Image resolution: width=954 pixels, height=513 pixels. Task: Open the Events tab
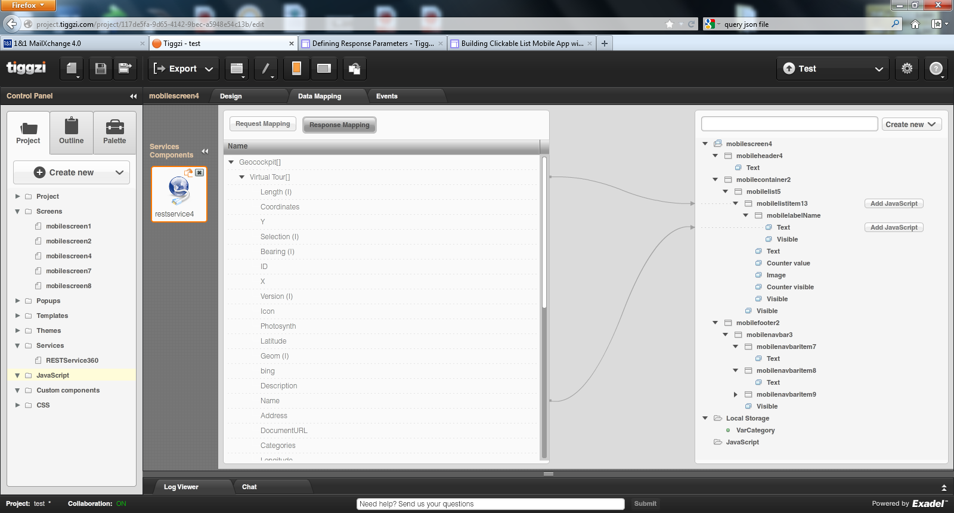386,96
